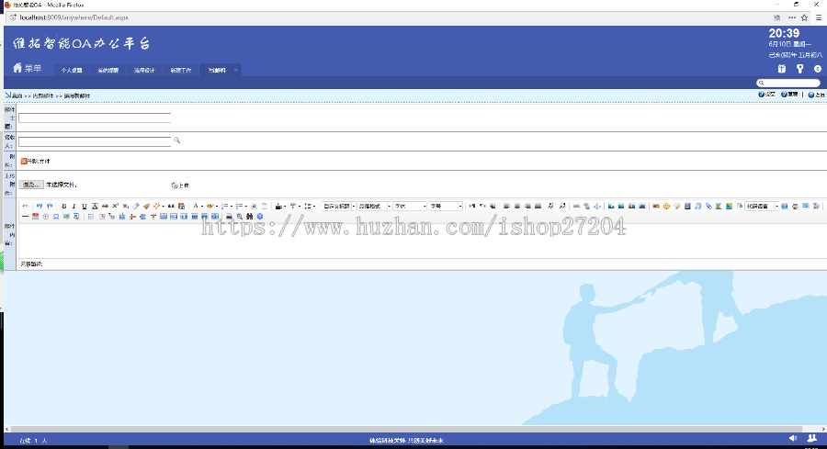Open the 字体 font family dropdown
This screenshot has height=449, width=827.
click(410, 206)
